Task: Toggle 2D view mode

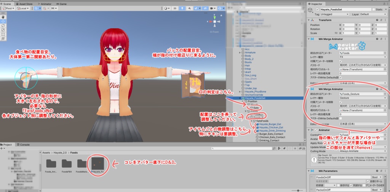Action: point(175,8)
